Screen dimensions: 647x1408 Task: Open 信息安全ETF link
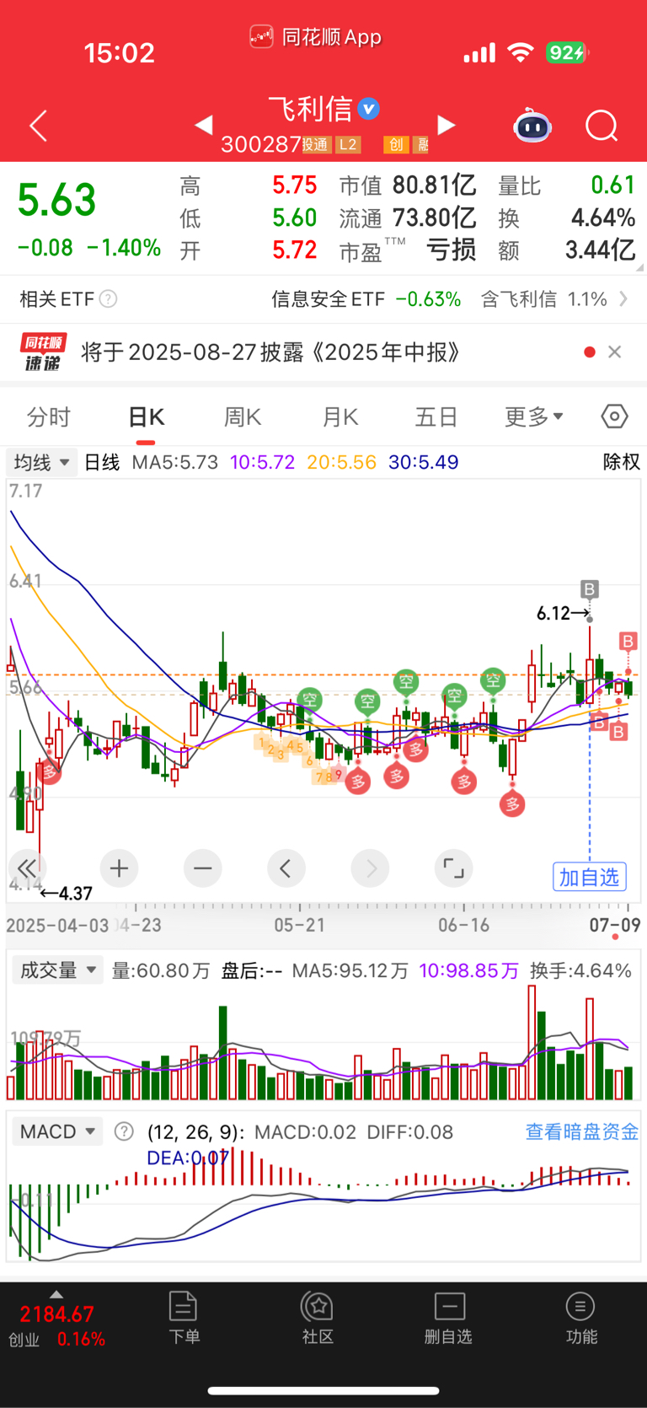pos(366,298)
